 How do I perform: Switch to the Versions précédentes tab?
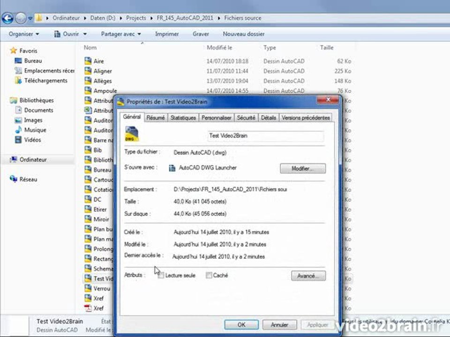click(x=306, y=118)
